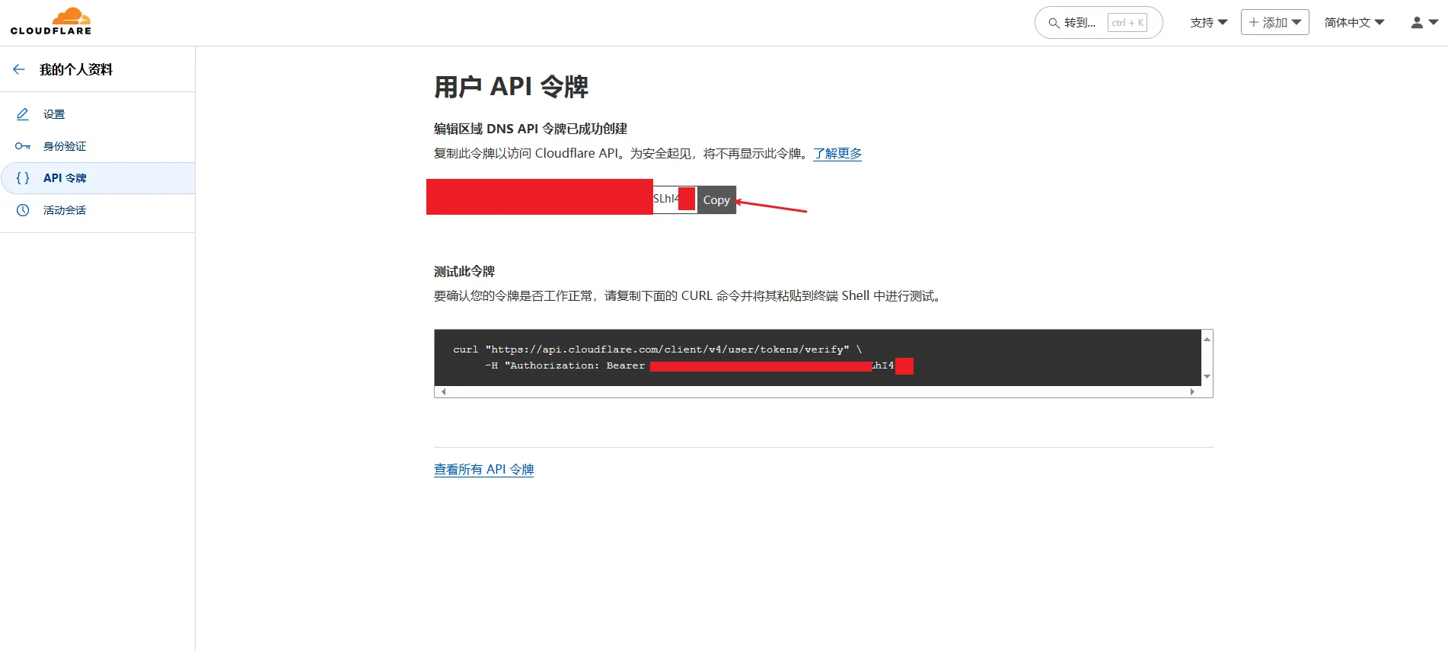This screenshot has height=651, width=1448.
Task: Click the code block scroll right arrow
Action: coord(1192,391)
